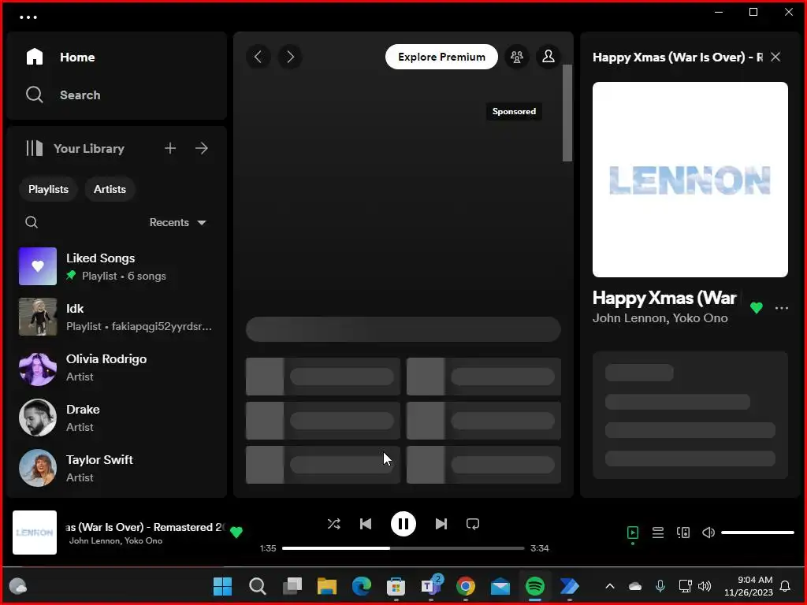The width and height of the screenshot is (807, 605).
Task: Open the three-dot app menu
Action: (x=28, y=17)
